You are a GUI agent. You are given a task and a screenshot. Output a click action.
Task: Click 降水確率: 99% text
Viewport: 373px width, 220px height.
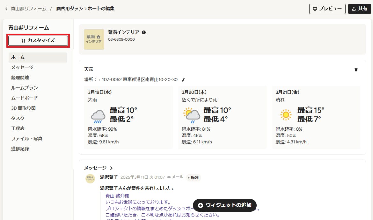(x=102, y=129)
